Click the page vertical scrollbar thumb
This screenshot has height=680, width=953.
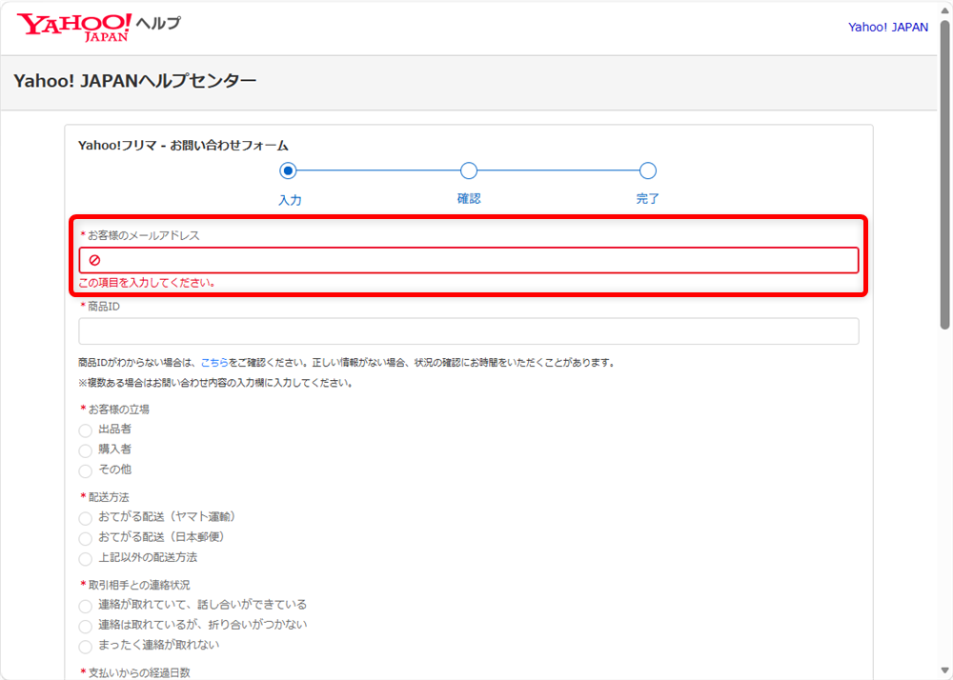945,175
